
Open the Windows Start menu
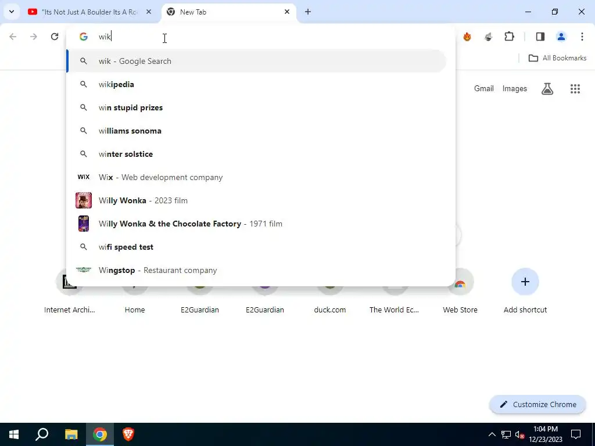pyautogui.click(x=14, y=434)
